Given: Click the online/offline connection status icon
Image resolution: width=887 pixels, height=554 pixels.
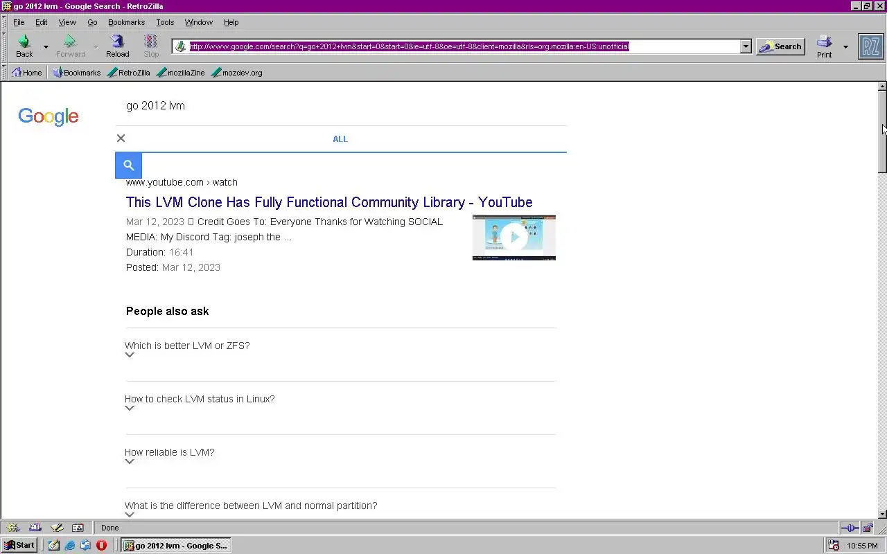Looking at the screenshot, I should [850, 528].
